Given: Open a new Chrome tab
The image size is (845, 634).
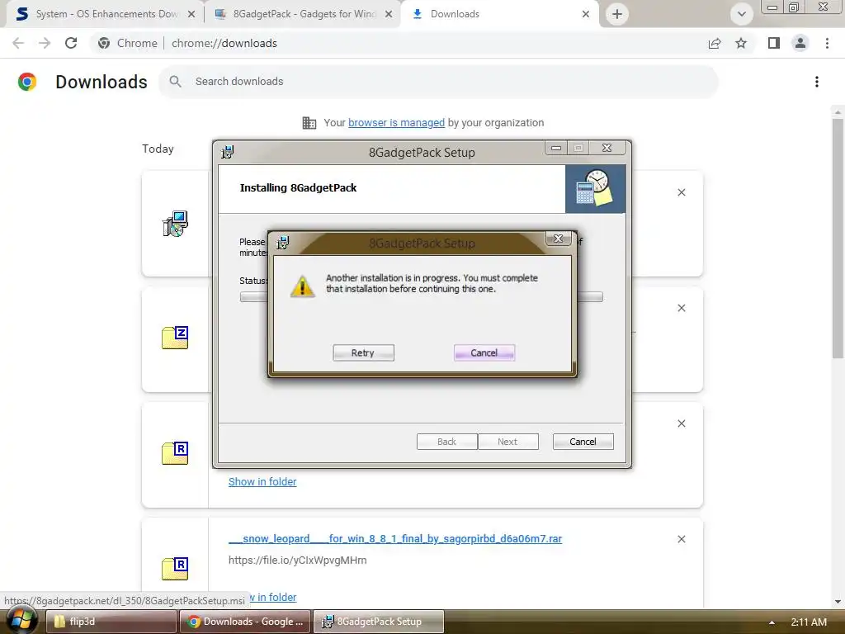Looking at the screenshot, I should tap(617, 14).
